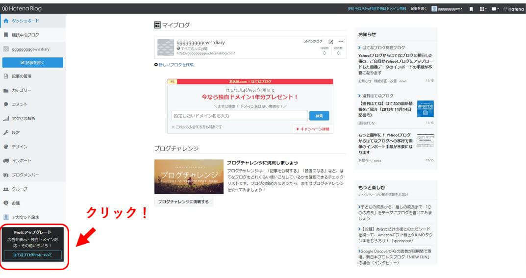526x278 pixels.
Task: Click the blue 週刊はてな thumbnail image
Action: point(426,109)
